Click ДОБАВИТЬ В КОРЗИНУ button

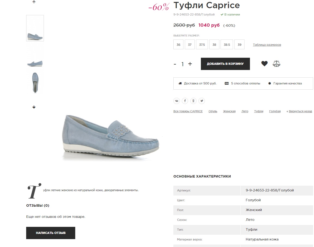pyautogui.click(x=225, y=64)
